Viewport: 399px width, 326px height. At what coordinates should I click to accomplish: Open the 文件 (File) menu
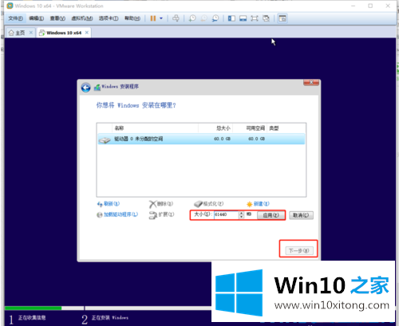[15, 18]
